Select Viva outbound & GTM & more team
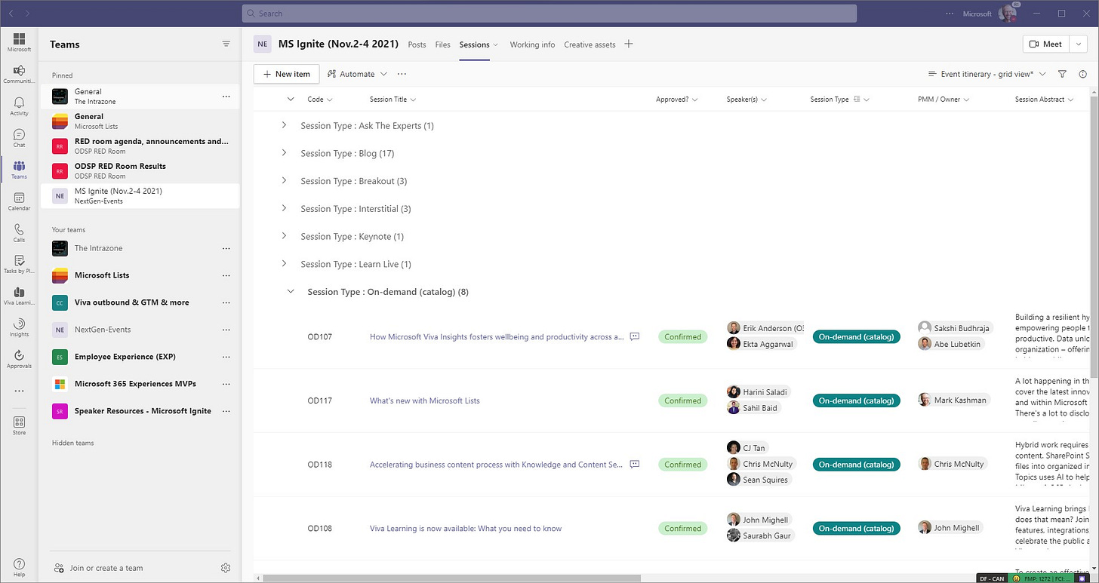Screen dimensions: 1099x583 [140, 302]
